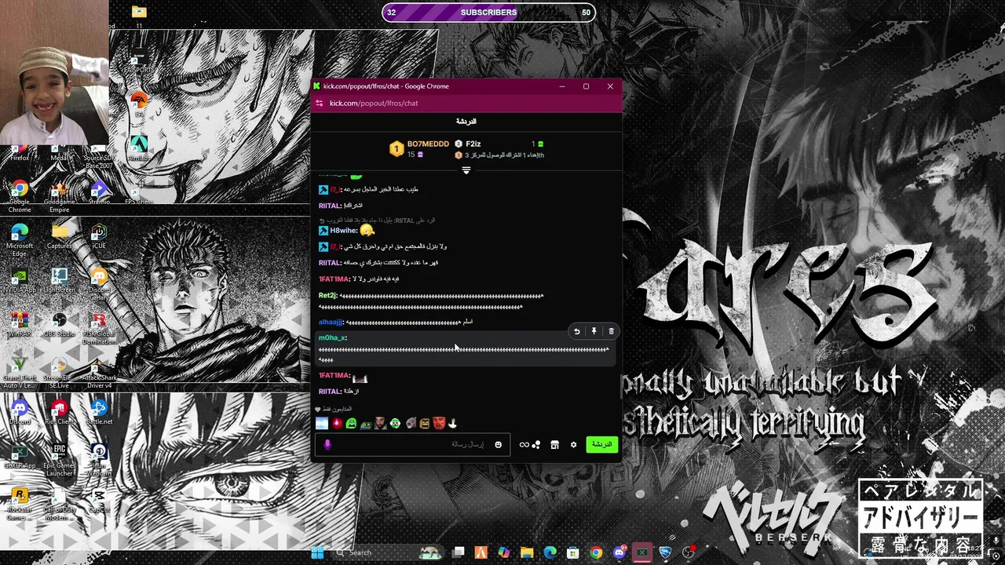Click H8wihe username in chat
The width and height of the screenshot is (1005, 565).
tap(343, 231)
